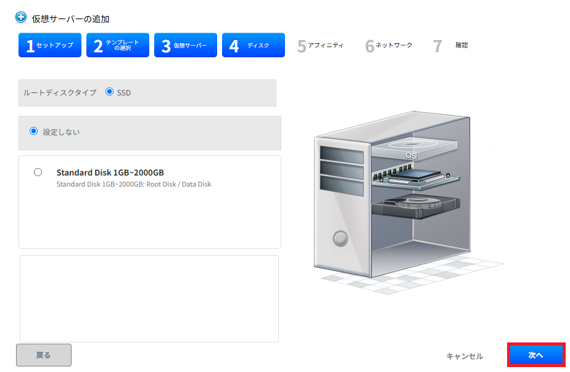Click the 仮想サーバーの追加 heading
The height and width of the screenshot is (372, 570).
point(70,19)
